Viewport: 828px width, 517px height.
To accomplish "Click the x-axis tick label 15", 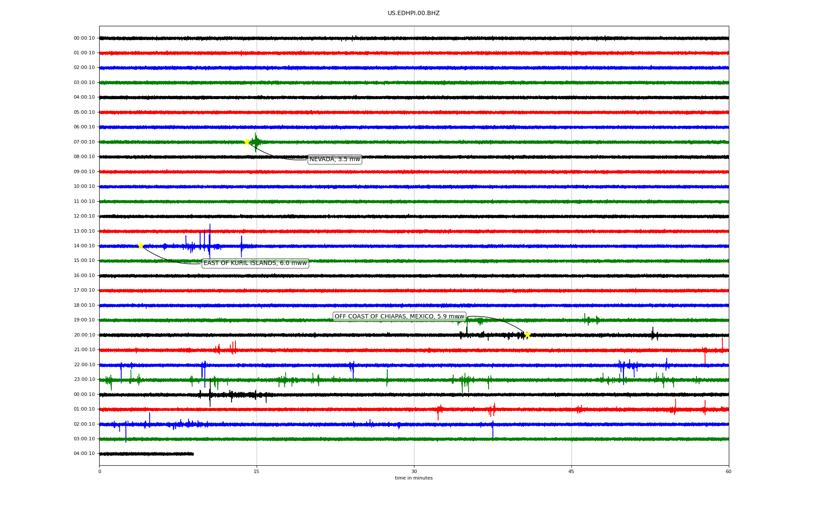I will (257, 471).
